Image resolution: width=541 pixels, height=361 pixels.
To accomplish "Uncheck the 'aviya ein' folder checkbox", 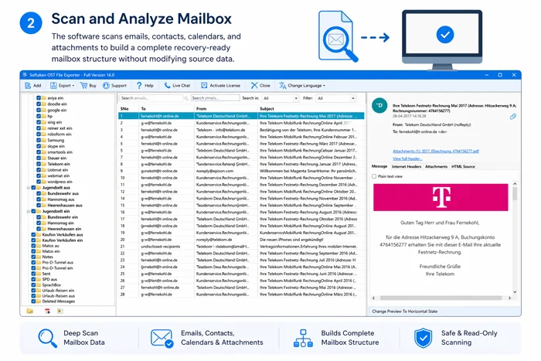I will point(39,98).
